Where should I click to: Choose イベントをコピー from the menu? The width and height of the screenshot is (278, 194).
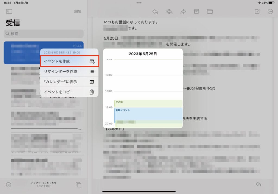pos(69,92)
